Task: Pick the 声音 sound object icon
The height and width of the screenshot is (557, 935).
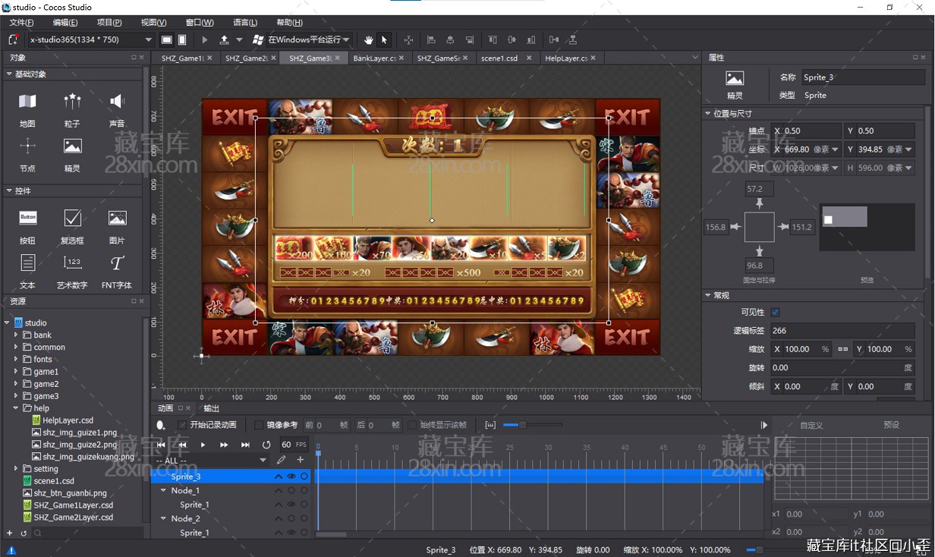Action: click(117, 102)
